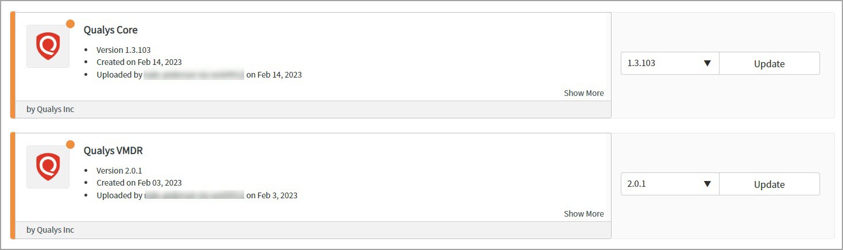Click the orange status dot on Qualys VMDR
Image resolution: width=843 pixels, height=250 pixels.
tap(71, 145)
